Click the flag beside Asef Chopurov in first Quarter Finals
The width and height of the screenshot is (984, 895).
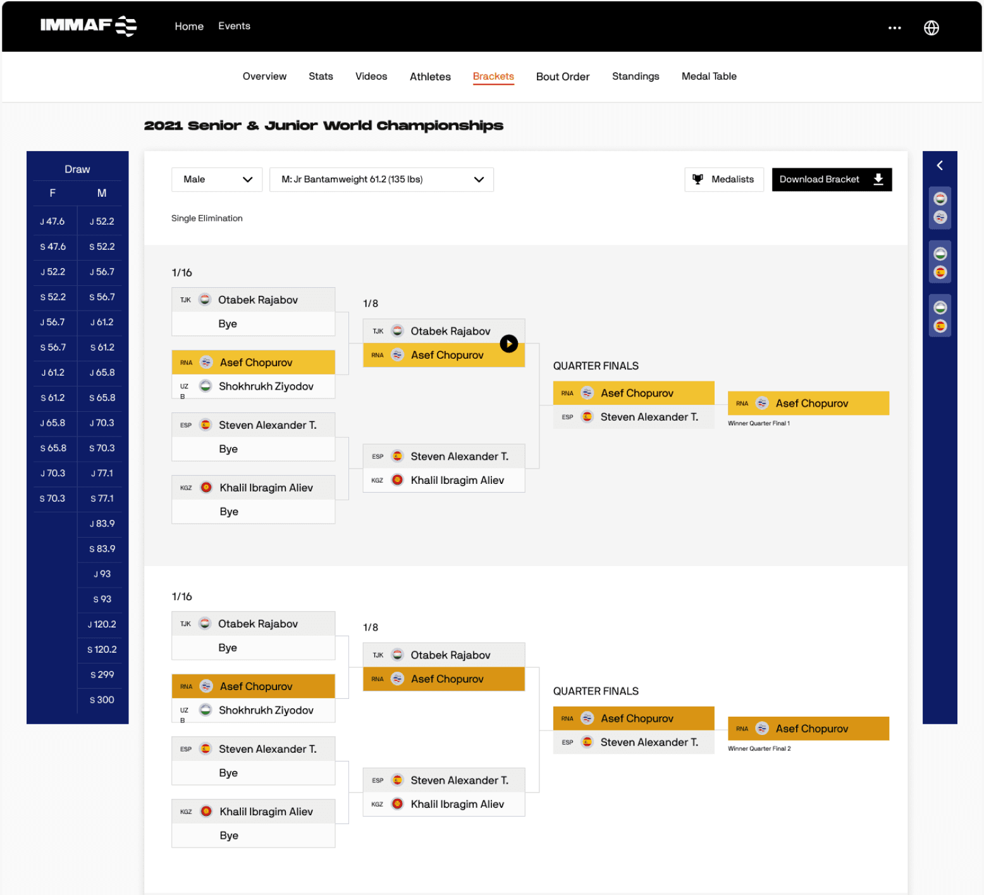coord(587,393)
